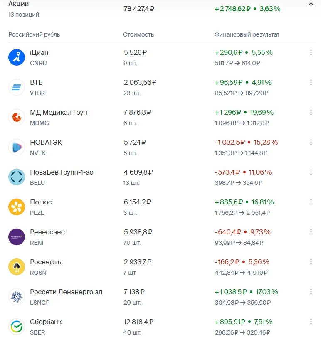Screen dimensions: 321x337
Task: Open the three-dot menu for НОВАТЭК
Action: (311, 142)
